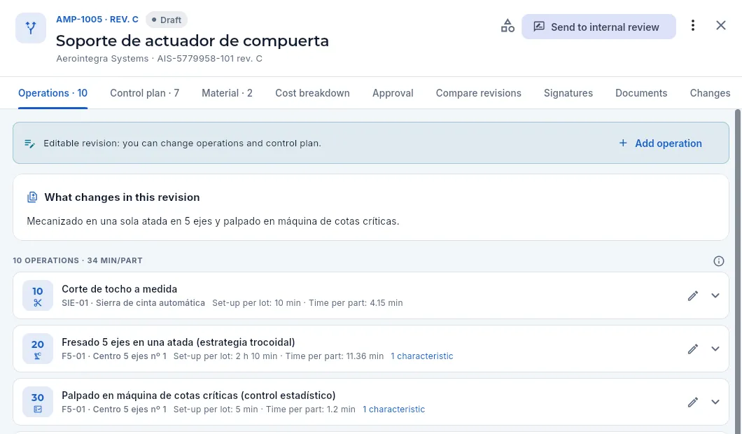Click the operation 10 scissors badge

[38, 296]
